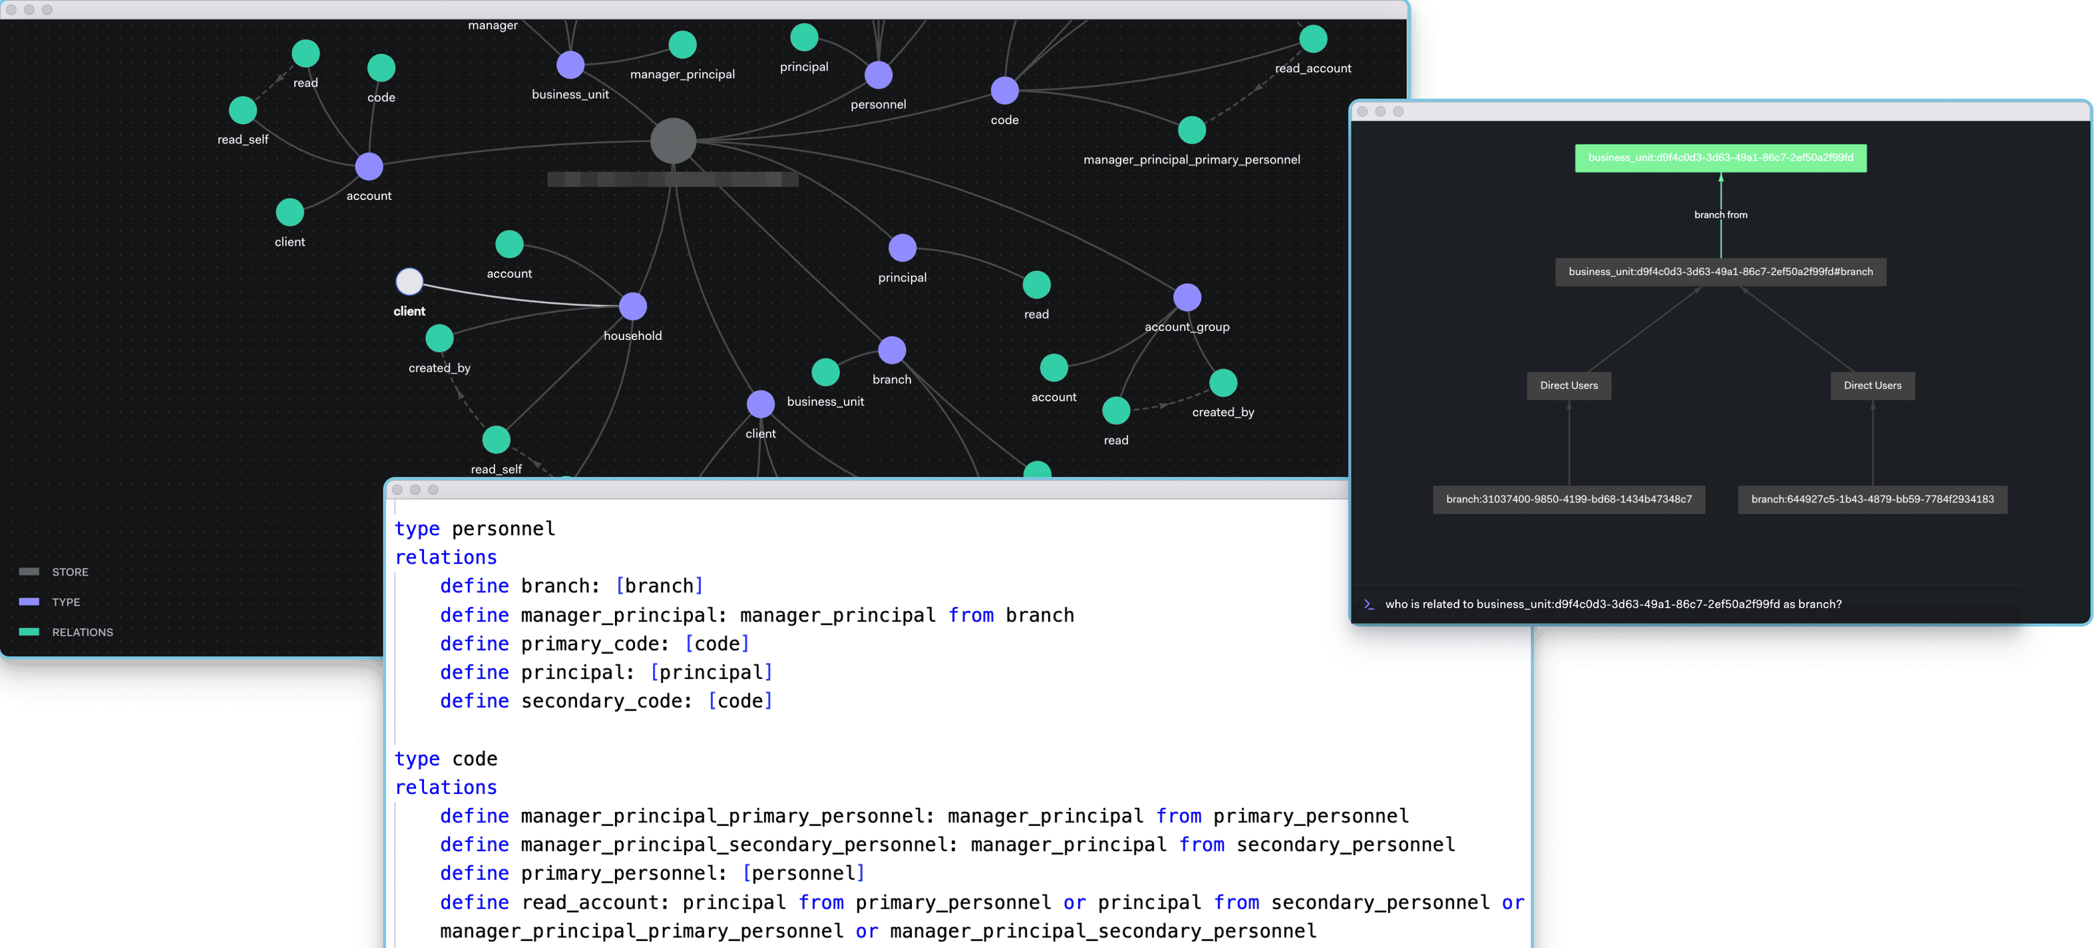The width and height of the screenshot is (2095, 948).
Task: Click the green RELATIONS legend swatch
Action: pos(29,632)
